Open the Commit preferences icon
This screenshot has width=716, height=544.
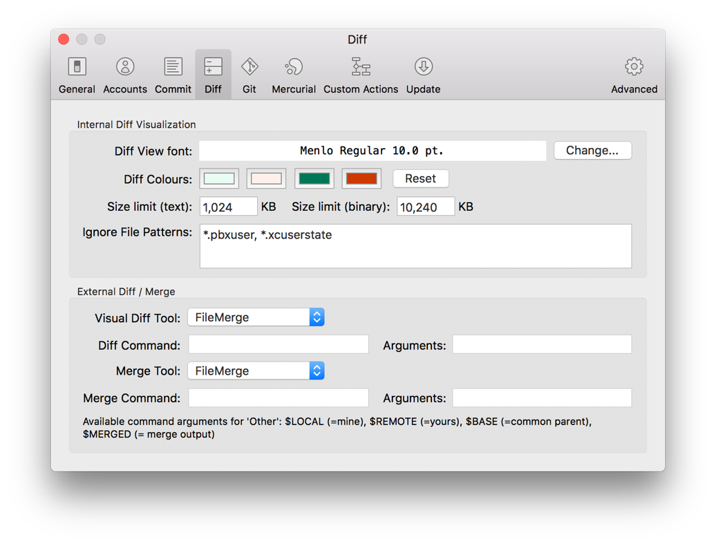pyautogui.click(x=173, y=67)
